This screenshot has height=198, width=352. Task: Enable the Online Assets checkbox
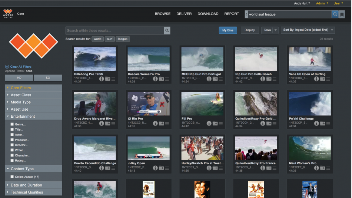tap(12, 177)
